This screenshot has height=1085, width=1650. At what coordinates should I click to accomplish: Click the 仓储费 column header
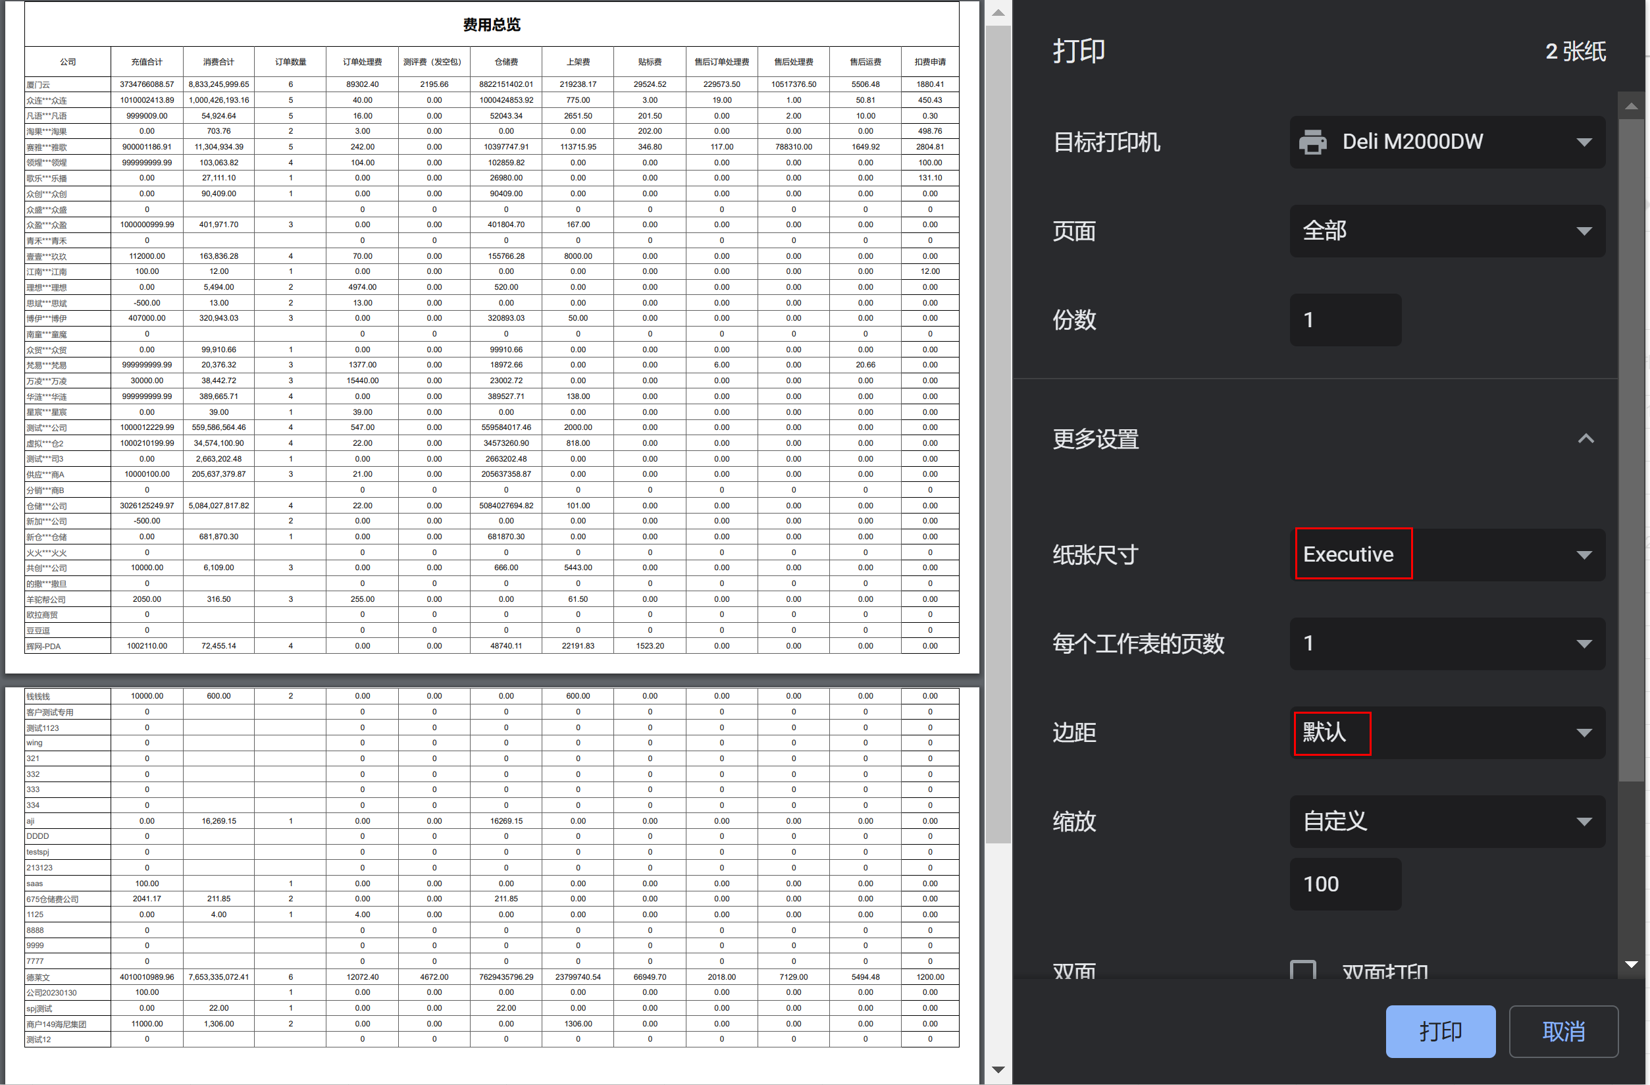[506, 62]
